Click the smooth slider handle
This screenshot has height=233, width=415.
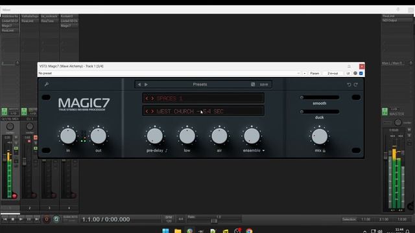302,98
